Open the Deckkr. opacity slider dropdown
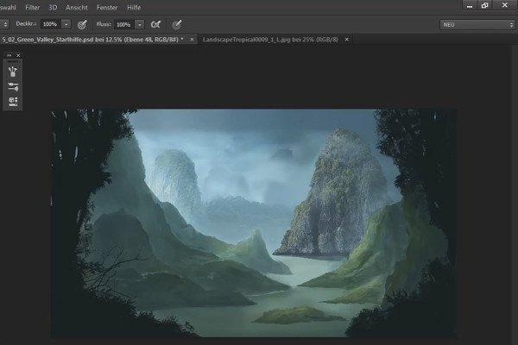Viewport: 518px width, 345px height. point(66,24)
